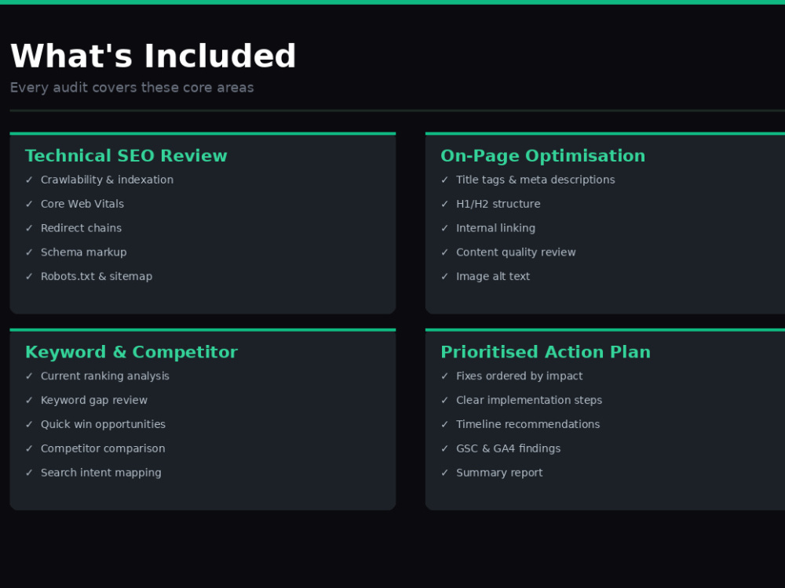This screenshot has height=588, width=785.
Task: Click the checkmark beside "Title tags & meta descriptions"
Action: (444, 180)
